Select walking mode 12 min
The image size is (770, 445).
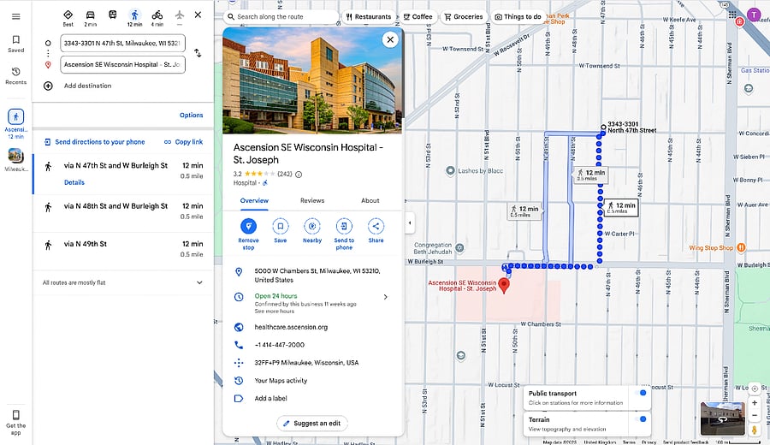click(134, 18)
